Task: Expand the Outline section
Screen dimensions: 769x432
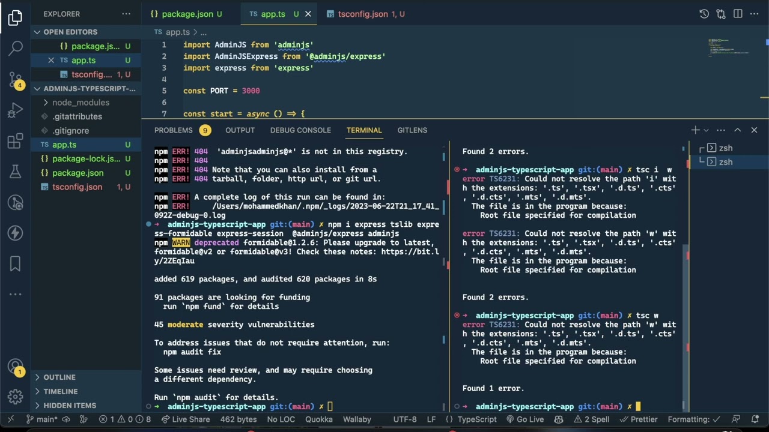Action: (x=86, y=377)
